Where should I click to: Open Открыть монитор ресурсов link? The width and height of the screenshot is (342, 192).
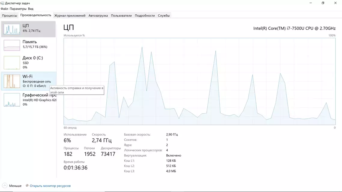[50, 186]
